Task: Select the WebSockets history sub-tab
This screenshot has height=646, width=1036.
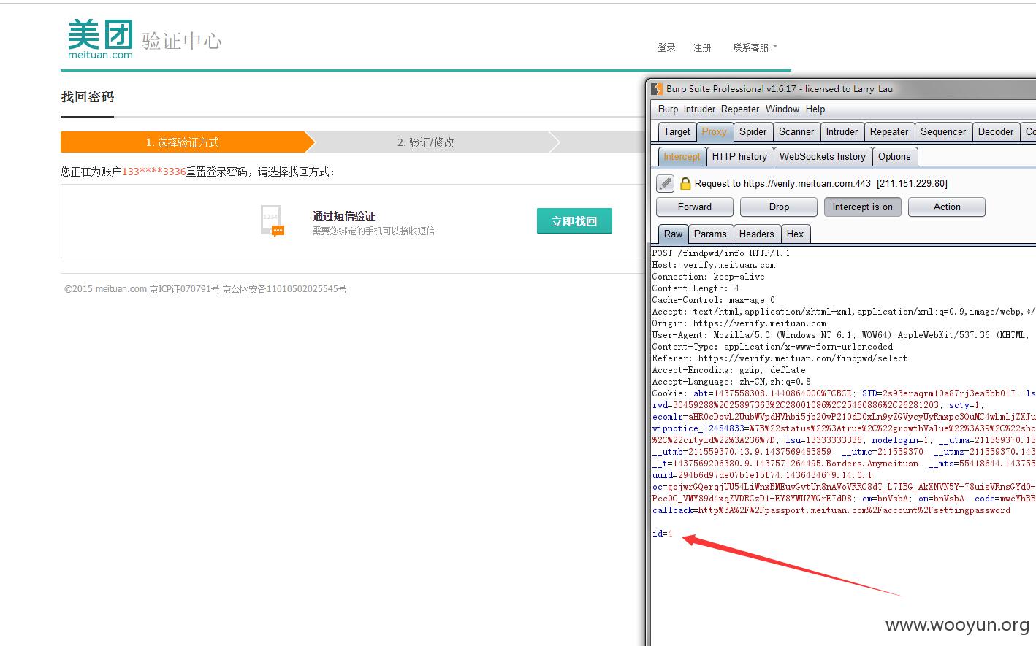Action: coord(822,157)
